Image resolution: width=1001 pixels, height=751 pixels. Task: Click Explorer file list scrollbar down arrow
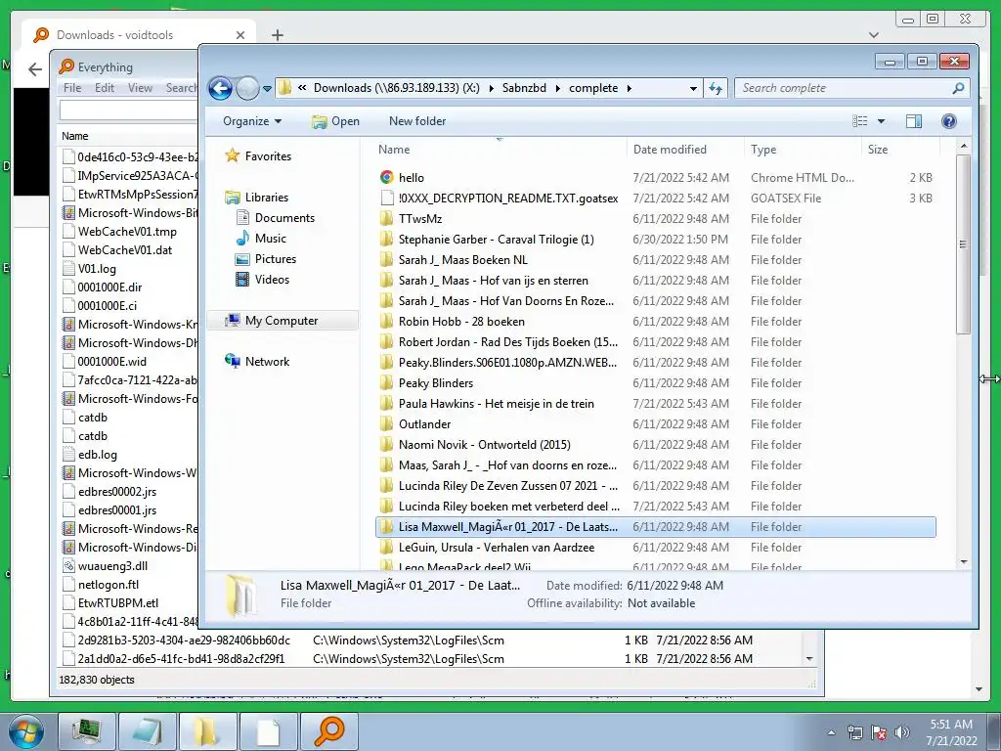tap(964, 562)
